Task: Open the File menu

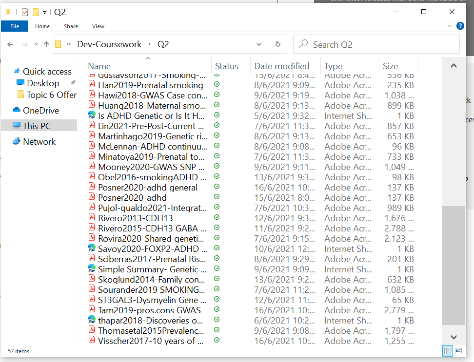Action: coord(15,26)
